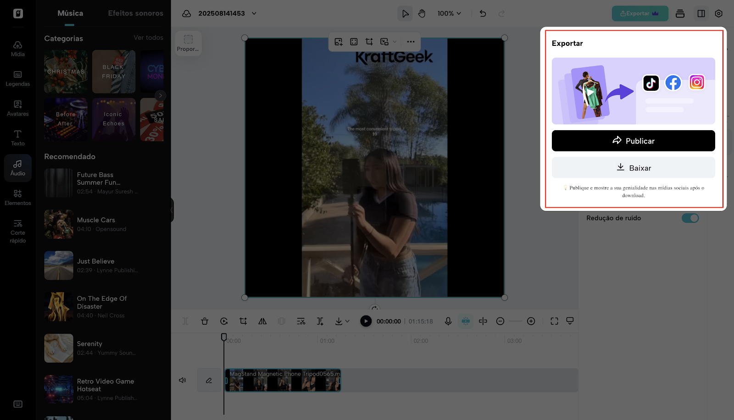Select the Muscle Cars track
Viewport: 734px width, 420px height.
[x=104, y=224]
